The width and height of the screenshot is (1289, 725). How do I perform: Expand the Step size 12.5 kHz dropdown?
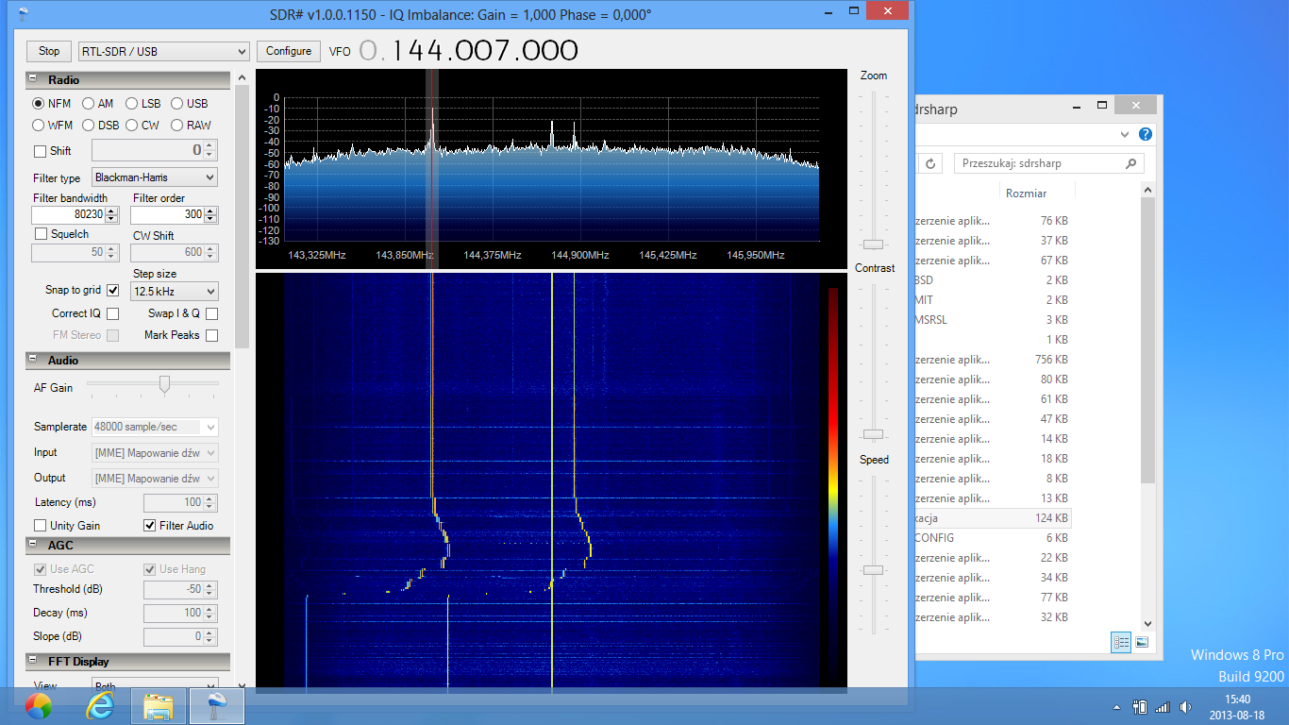click(x=175, y=292)
